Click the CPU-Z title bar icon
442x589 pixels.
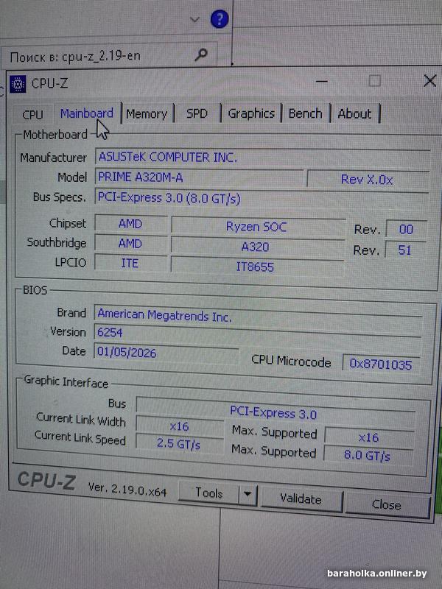tap(18, 84)
